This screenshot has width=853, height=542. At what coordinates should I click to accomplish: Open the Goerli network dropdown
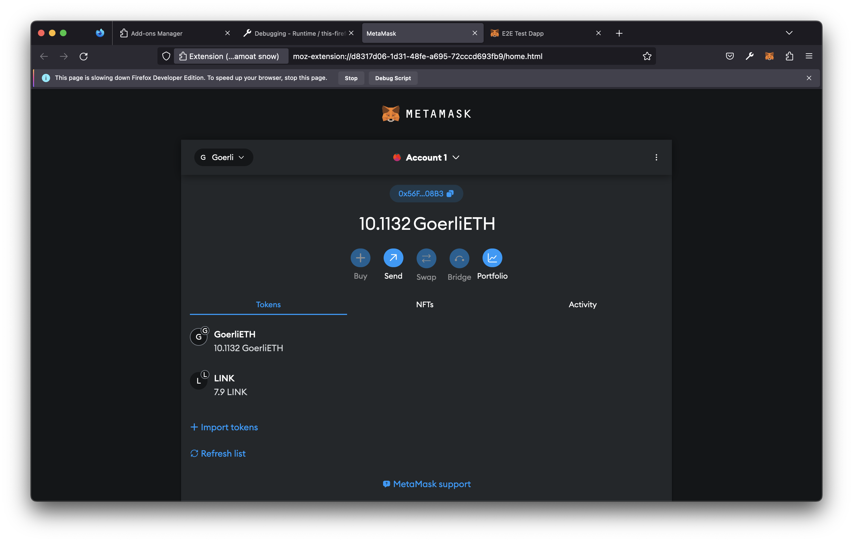pyautogui.click(x=223, y=157)
